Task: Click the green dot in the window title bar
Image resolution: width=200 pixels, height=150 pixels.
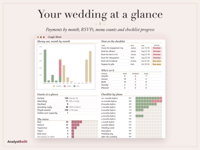Action: click(x=41, y=37)
